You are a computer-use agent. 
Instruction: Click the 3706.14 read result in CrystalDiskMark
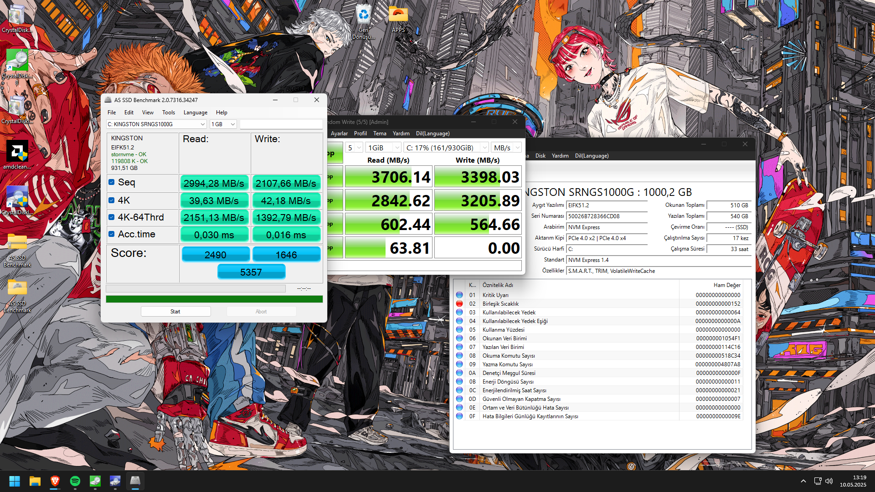pyautogui.click(x=389, y=177)
